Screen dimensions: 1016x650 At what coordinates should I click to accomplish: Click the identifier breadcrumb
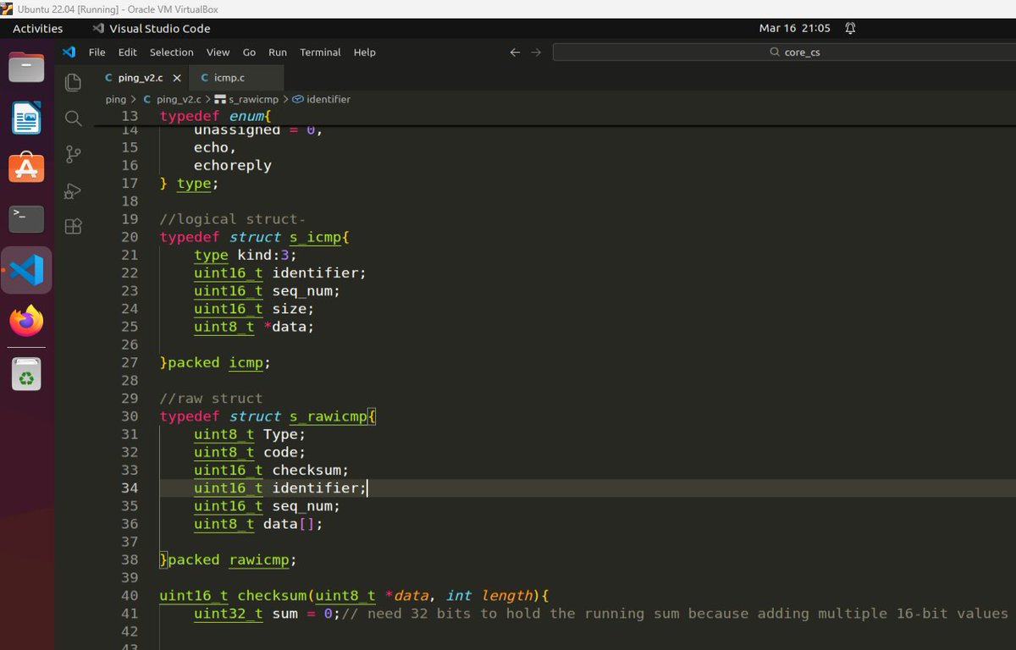coord(321,99)
